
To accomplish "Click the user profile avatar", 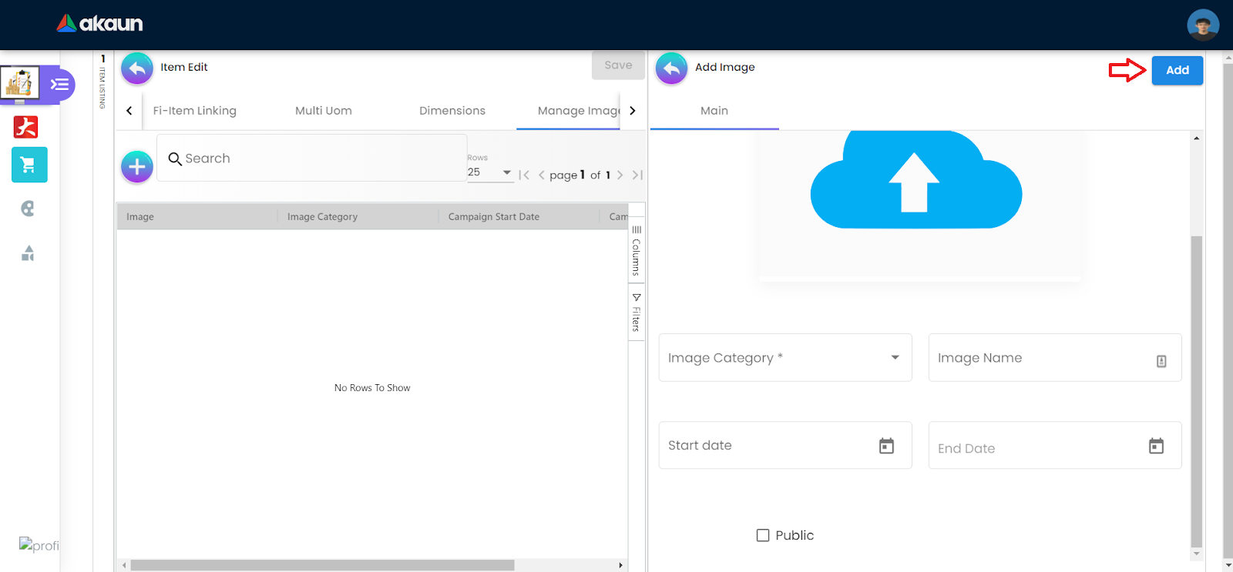I will [x=1202, y=25].
